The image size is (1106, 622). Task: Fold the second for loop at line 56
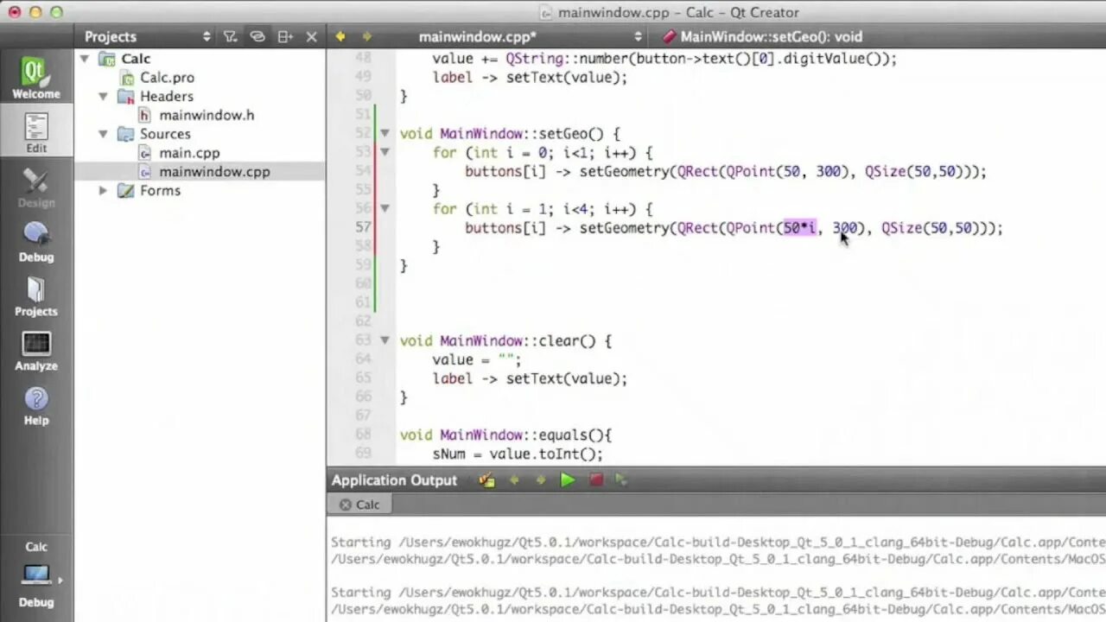[385, 208]
